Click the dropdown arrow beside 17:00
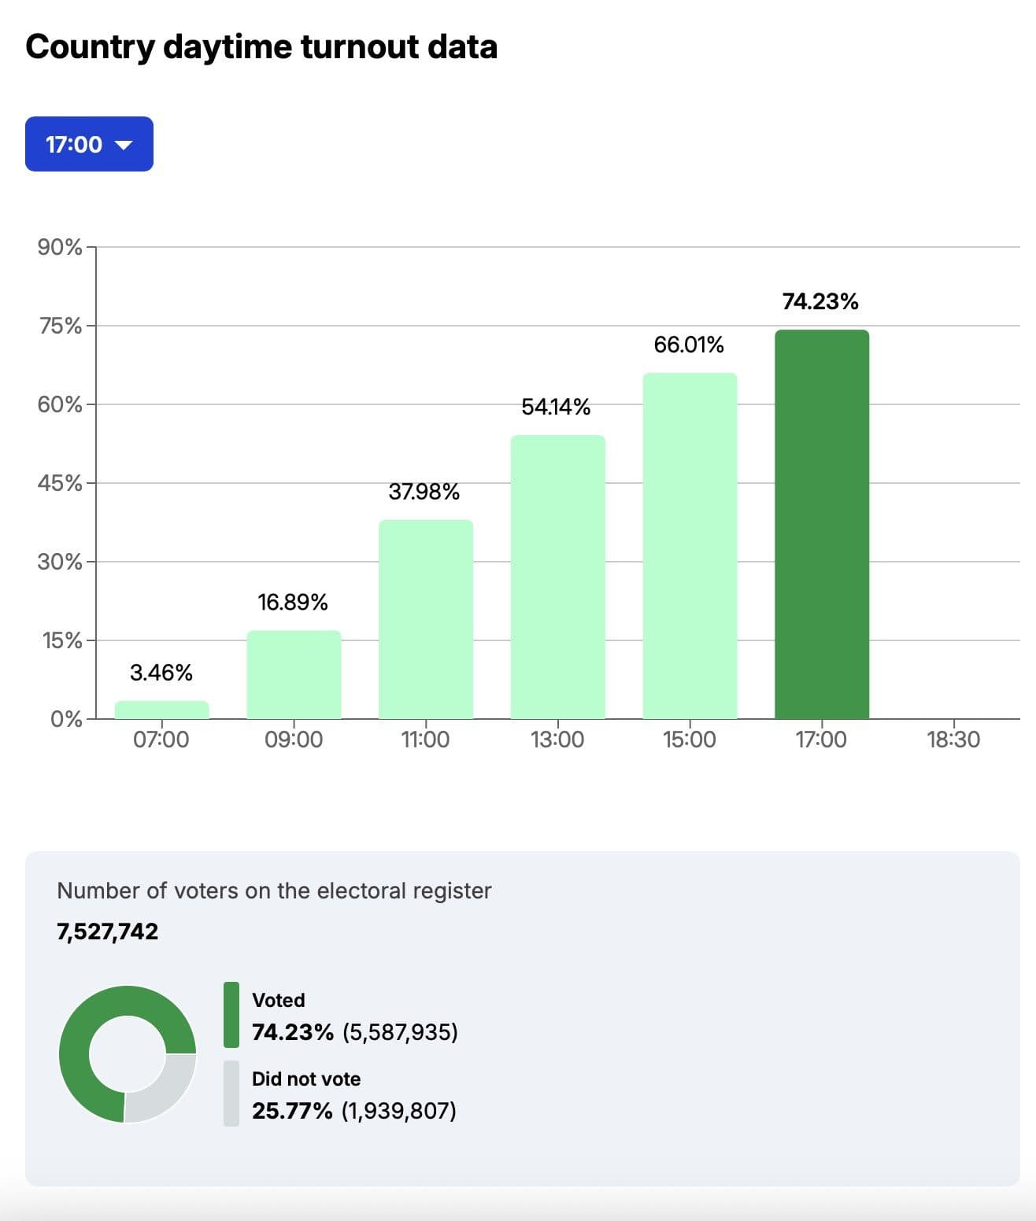 point(124,145)
